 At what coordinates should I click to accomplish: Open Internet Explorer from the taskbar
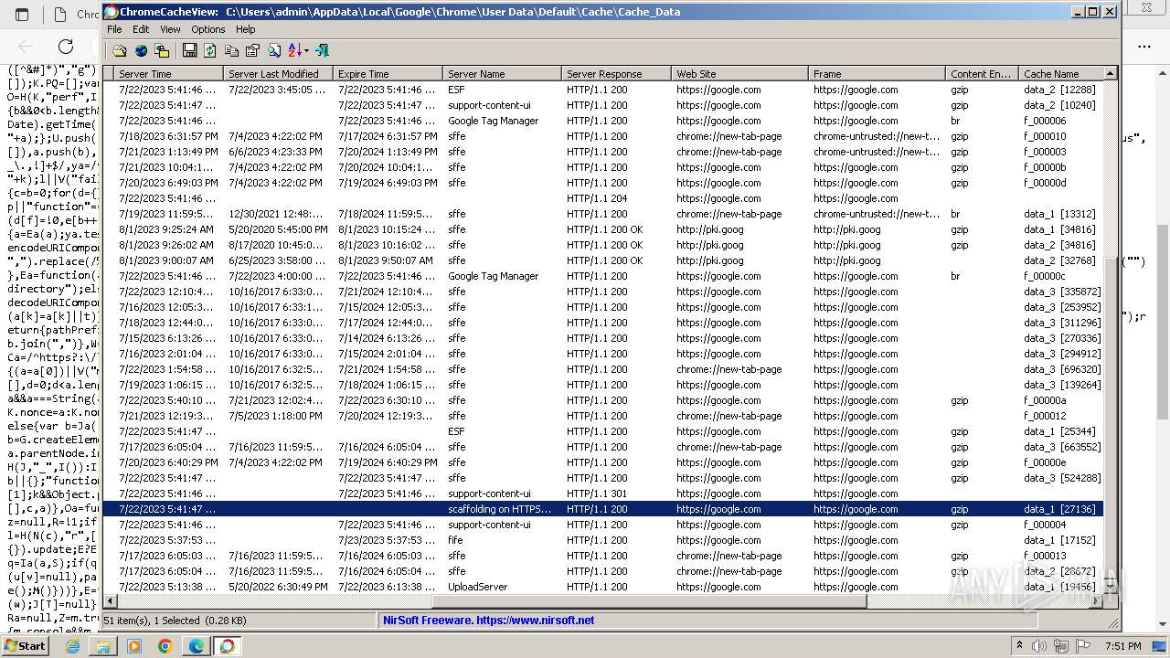coord(72,646)
